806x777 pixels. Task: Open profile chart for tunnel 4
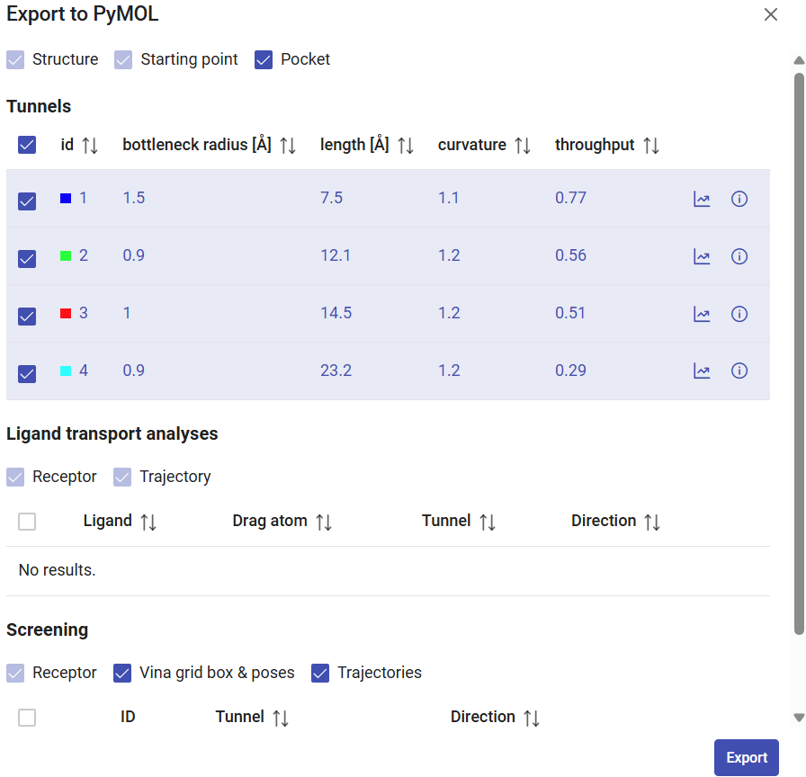tap(702, 371)
